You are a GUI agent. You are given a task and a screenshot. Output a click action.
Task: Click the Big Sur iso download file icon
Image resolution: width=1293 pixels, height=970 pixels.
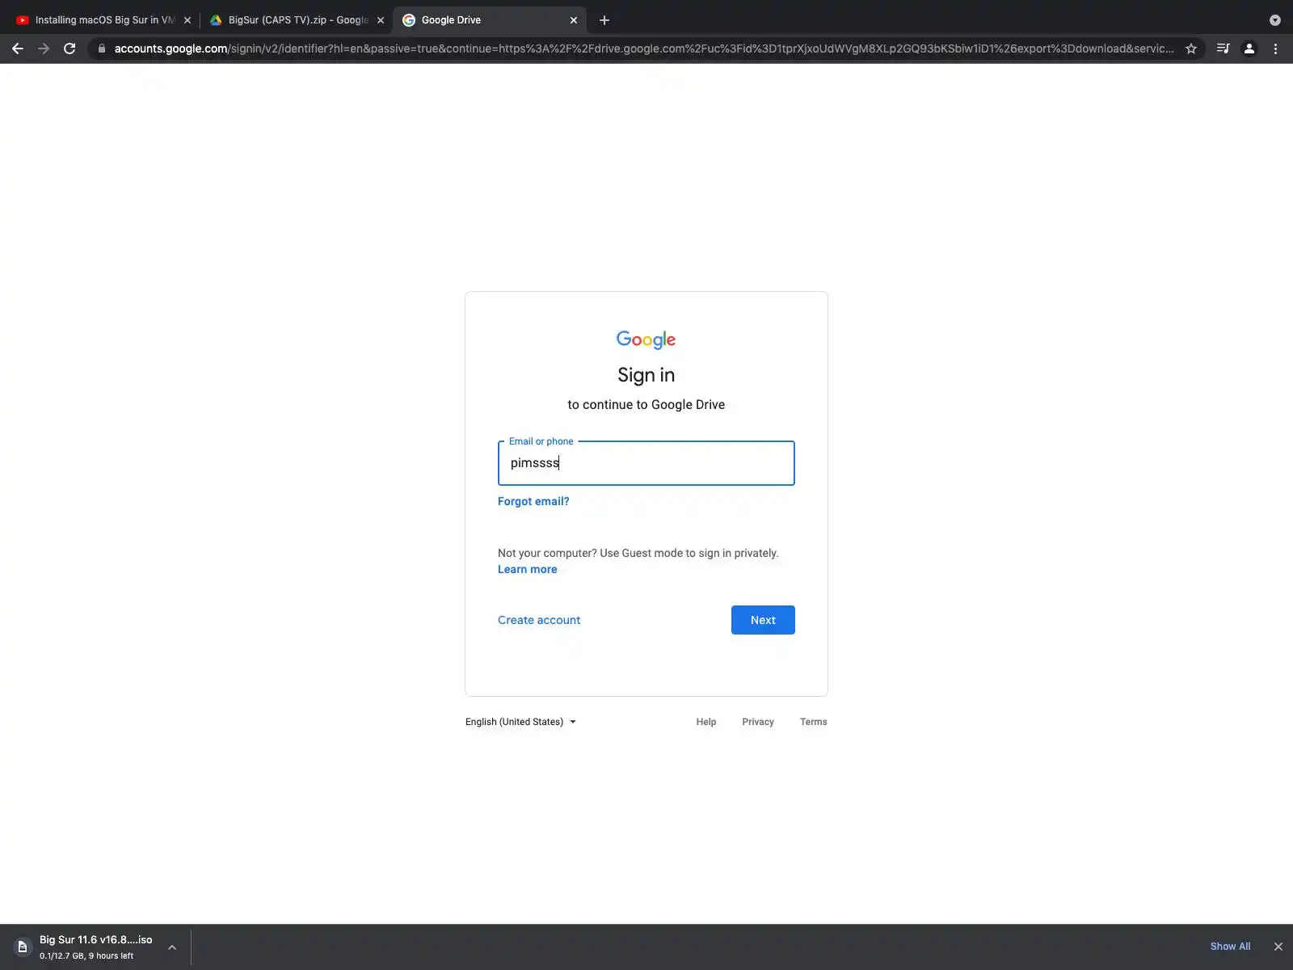pyautogui.click(x=23, y=947)
